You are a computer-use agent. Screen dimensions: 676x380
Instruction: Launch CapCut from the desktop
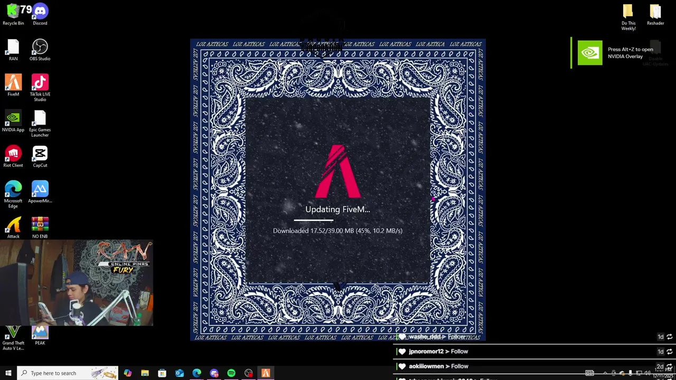pos(40,157)
